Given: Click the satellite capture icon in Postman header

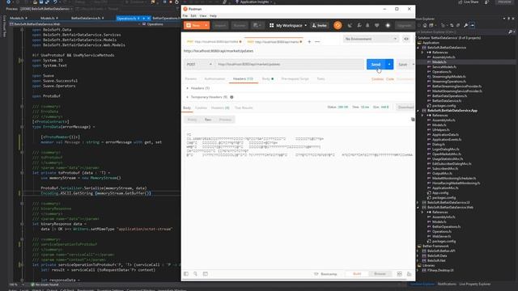Looking at the screenshot, I should (350, 25).
